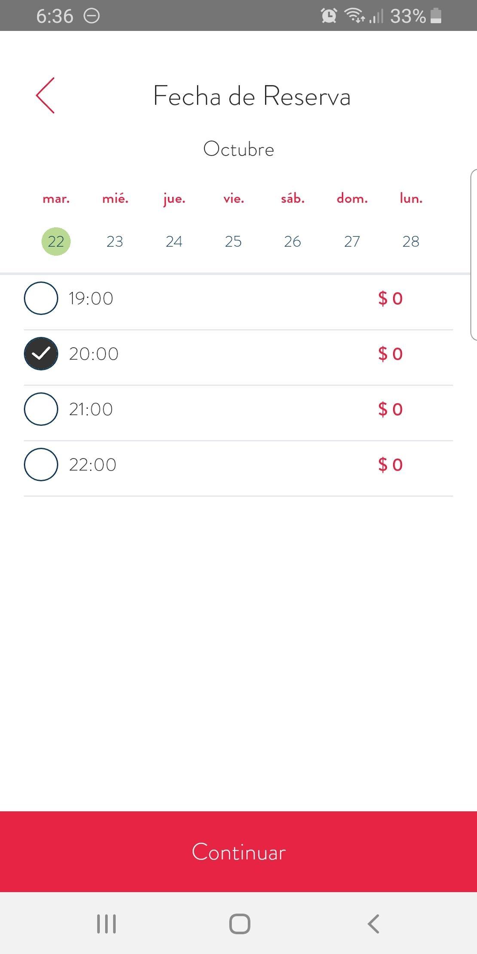The image size is (477, 954).
Task: Tap the Continuar button
Action: pos(238,852)
